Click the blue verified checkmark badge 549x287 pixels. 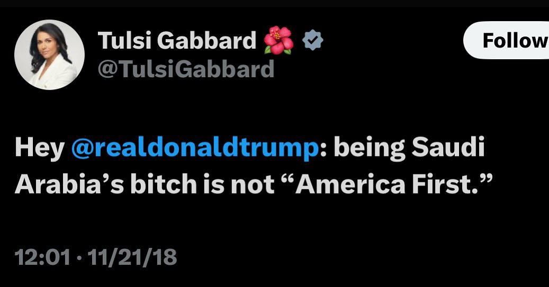[x=313, y=41]
